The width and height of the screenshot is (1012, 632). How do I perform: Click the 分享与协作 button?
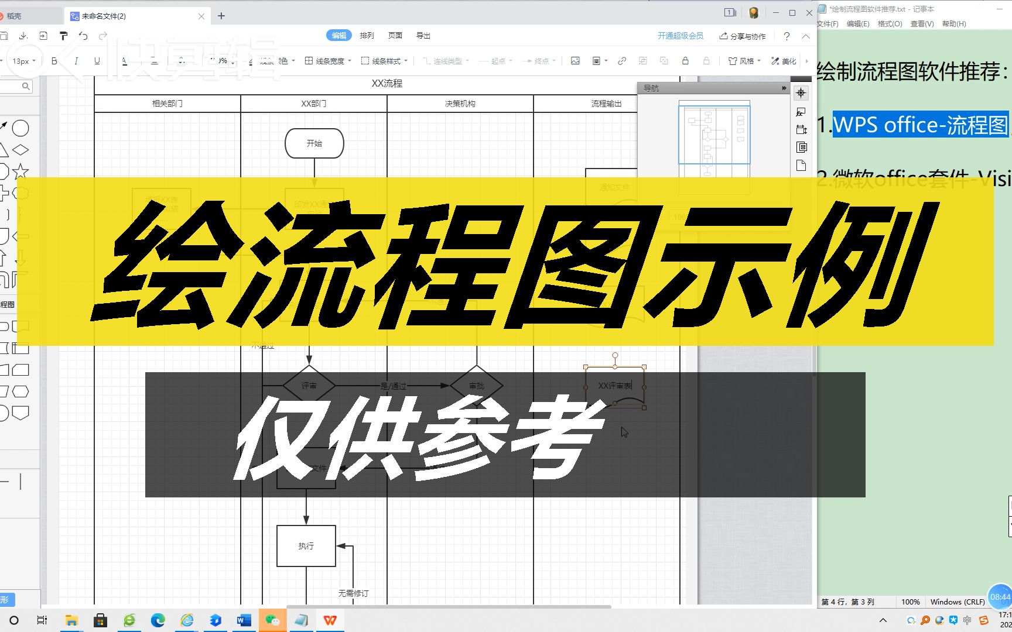(743, 36)
